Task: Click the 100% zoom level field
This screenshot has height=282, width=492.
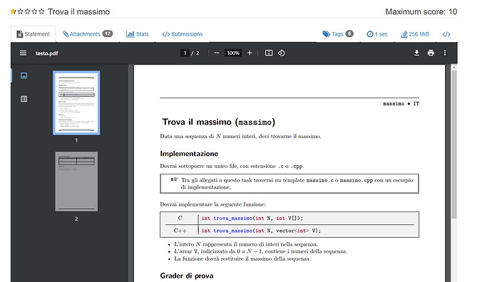Action: [233, 53]
